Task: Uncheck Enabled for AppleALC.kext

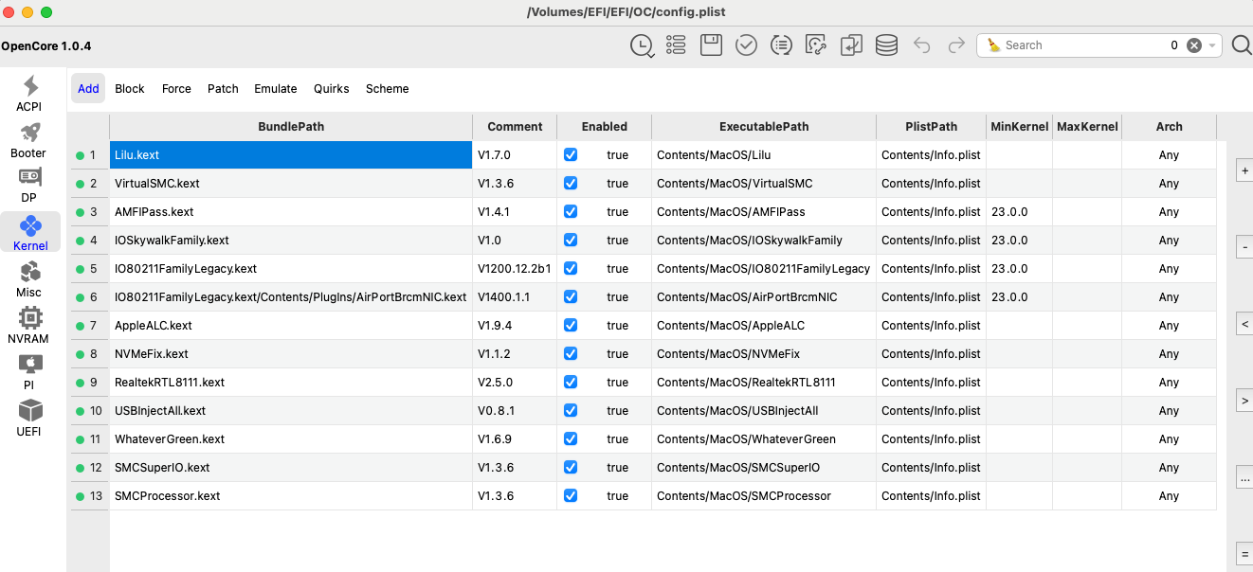Action: click(x=571, y=325)
